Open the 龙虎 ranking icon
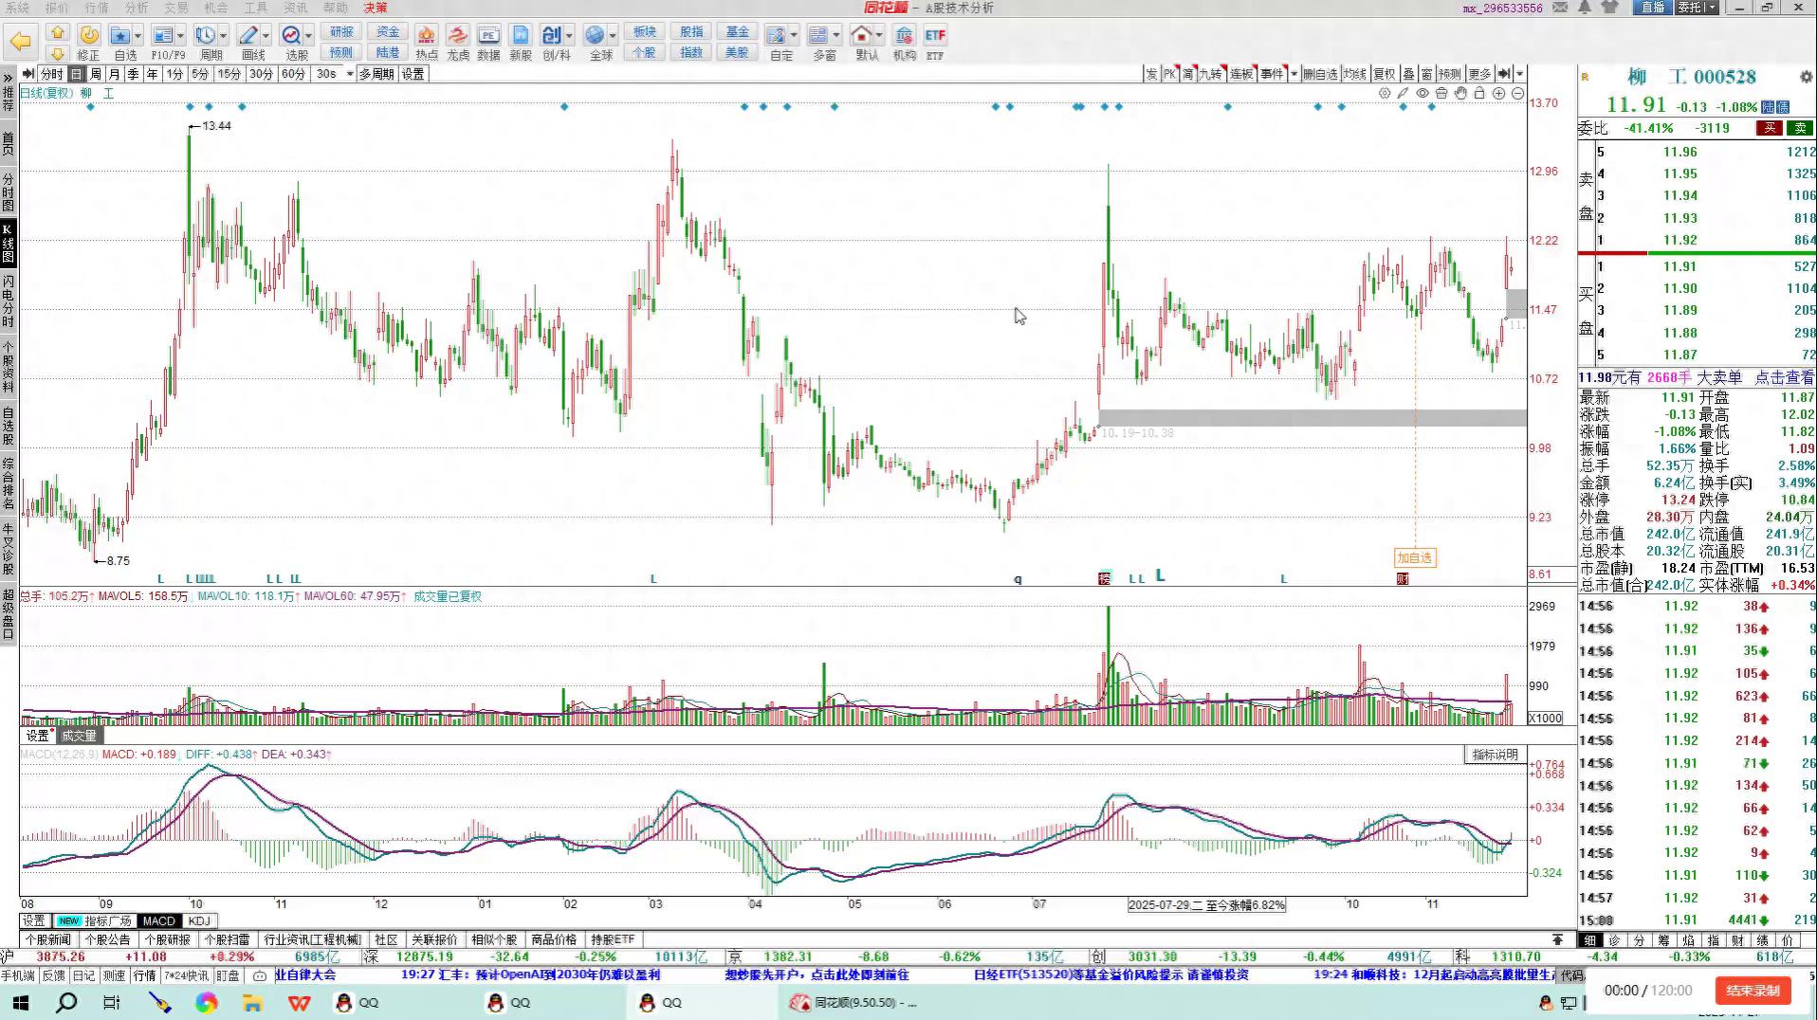Image resolution: width=1817 pixels, height=1020 pixels. coord(458,36)
